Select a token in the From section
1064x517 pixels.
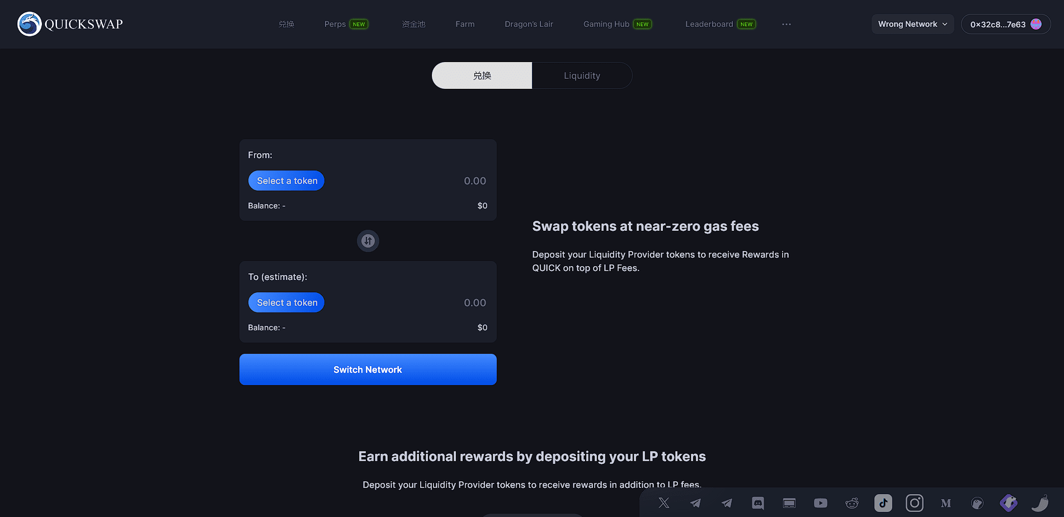point(286,181)
